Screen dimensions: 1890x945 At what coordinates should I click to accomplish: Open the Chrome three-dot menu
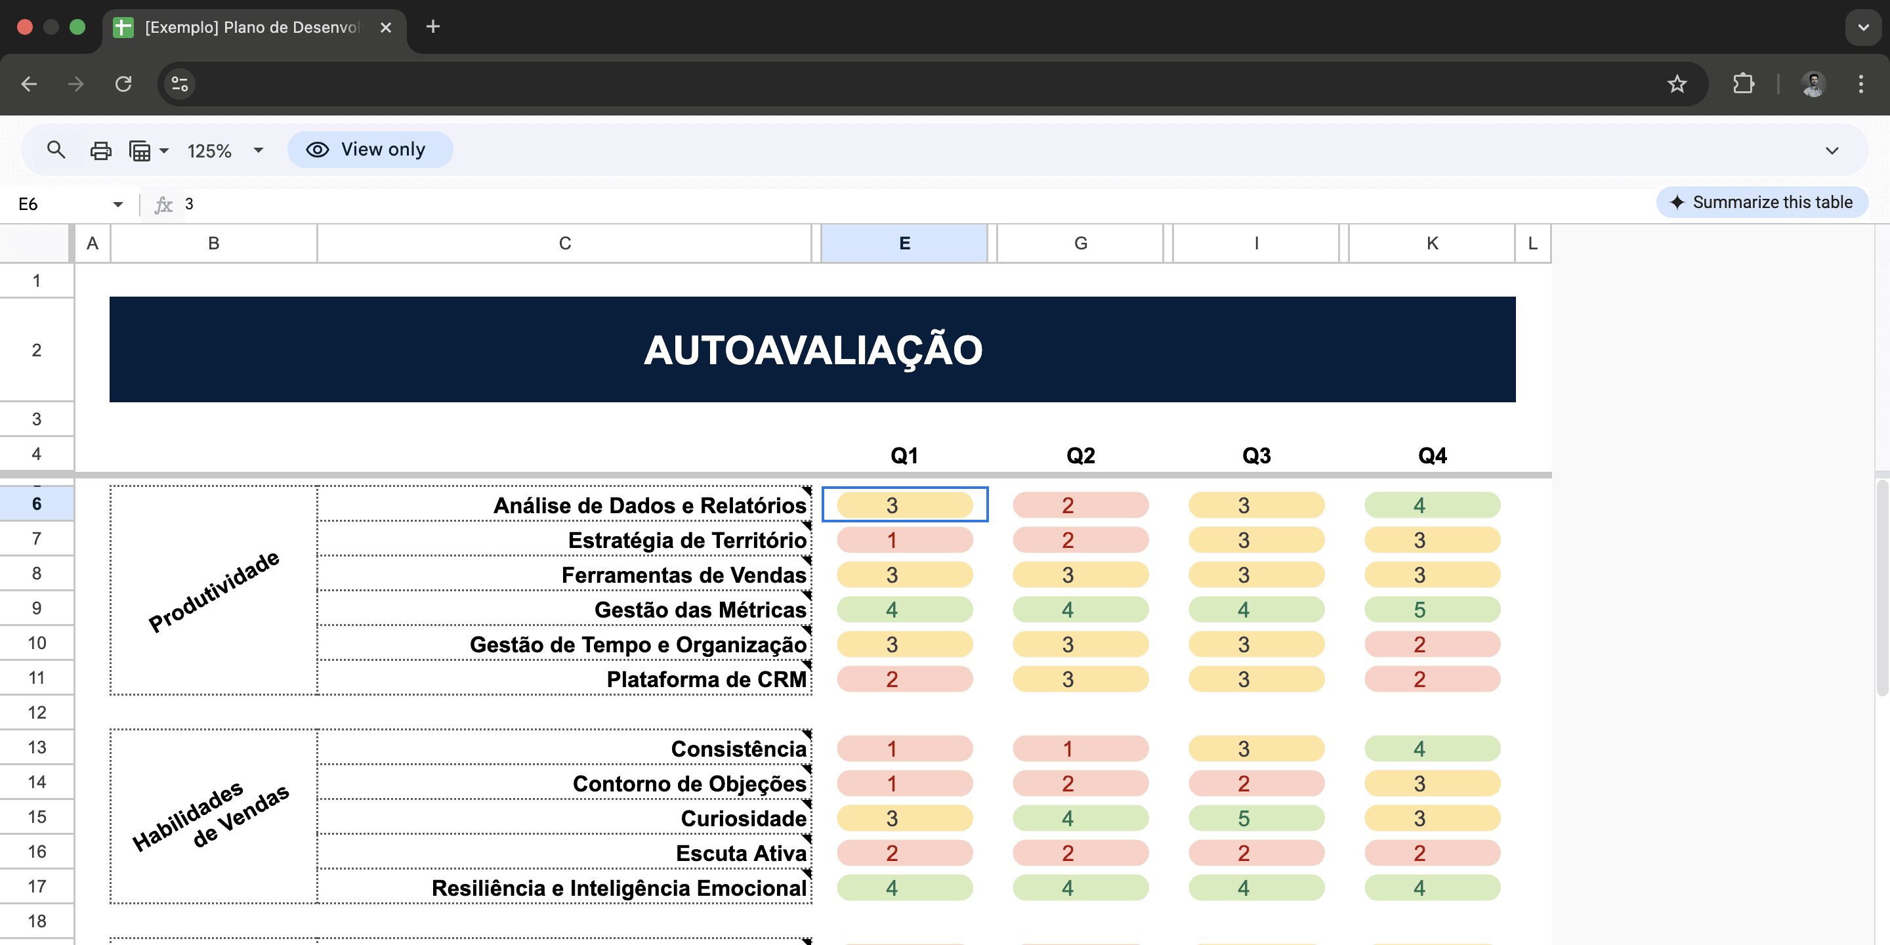coord(1860,83)
